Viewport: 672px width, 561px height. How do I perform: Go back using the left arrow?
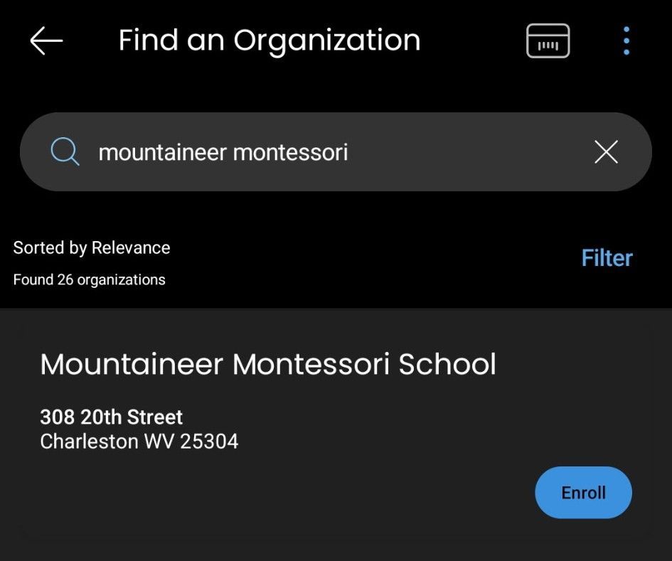coord(46,41)
